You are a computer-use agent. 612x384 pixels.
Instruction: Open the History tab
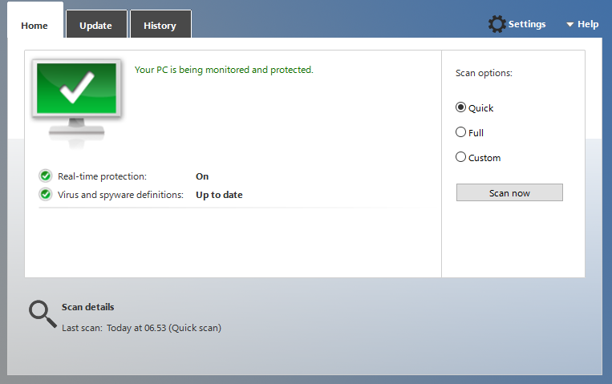(160, 26)
